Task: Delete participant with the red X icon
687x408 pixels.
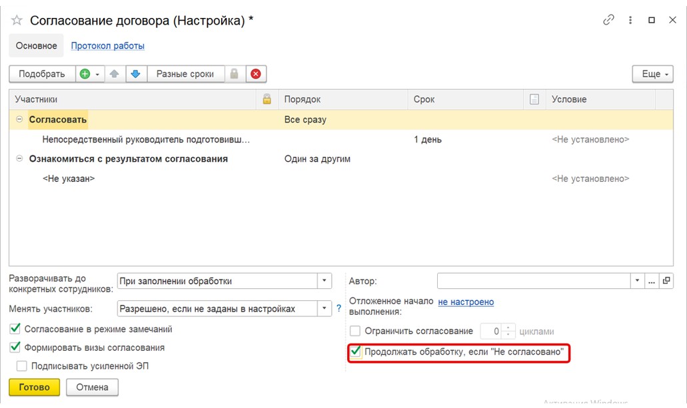Action: click(x=255, y=74)
